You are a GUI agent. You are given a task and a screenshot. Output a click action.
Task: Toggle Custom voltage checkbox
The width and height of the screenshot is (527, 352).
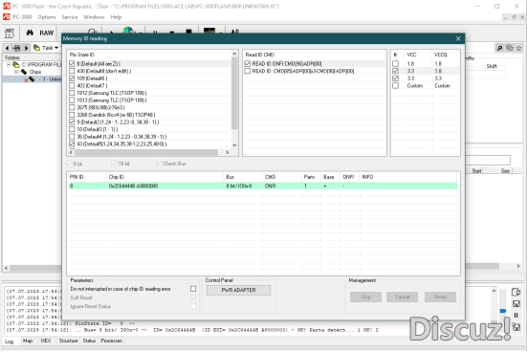tap(396, 86)
